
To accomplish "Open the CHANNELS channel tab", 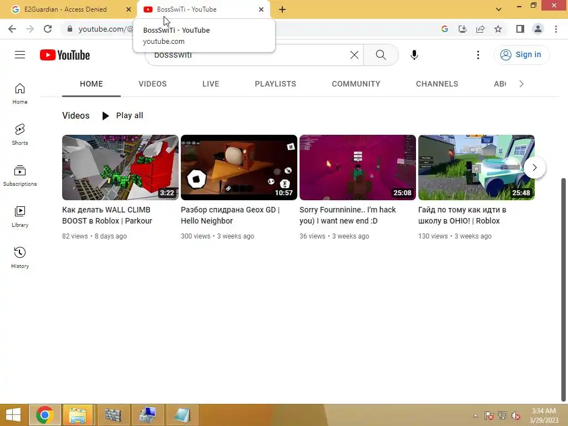I will 437,84.
